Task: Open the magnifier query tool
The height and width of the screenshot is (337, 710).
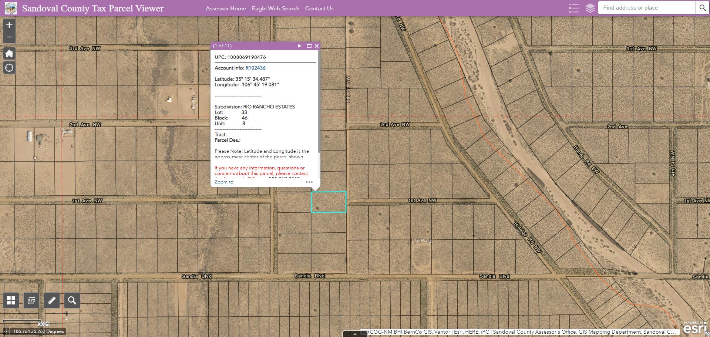Action: [72, 300]
